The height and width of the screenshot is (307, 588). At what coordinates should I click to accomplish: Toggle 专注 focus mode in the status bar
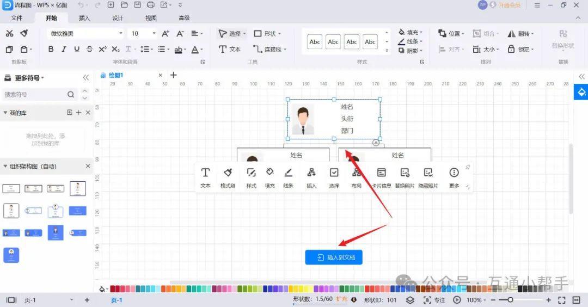(x=434, y=300)
